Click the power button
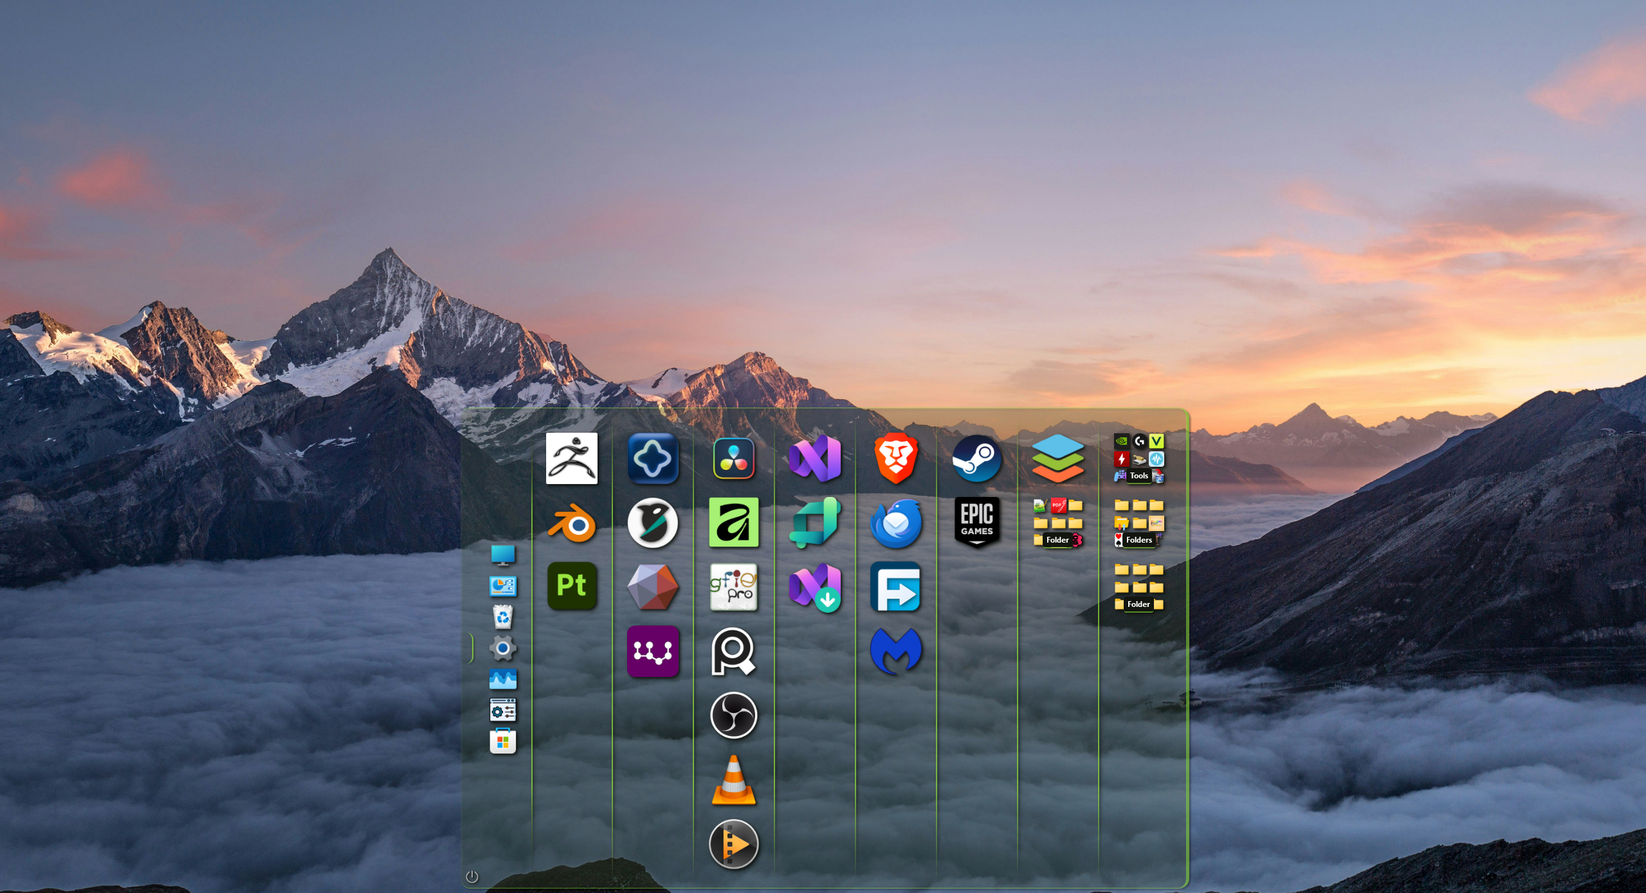This screenshot has width=1646, height=893. [x=472, y=876]
